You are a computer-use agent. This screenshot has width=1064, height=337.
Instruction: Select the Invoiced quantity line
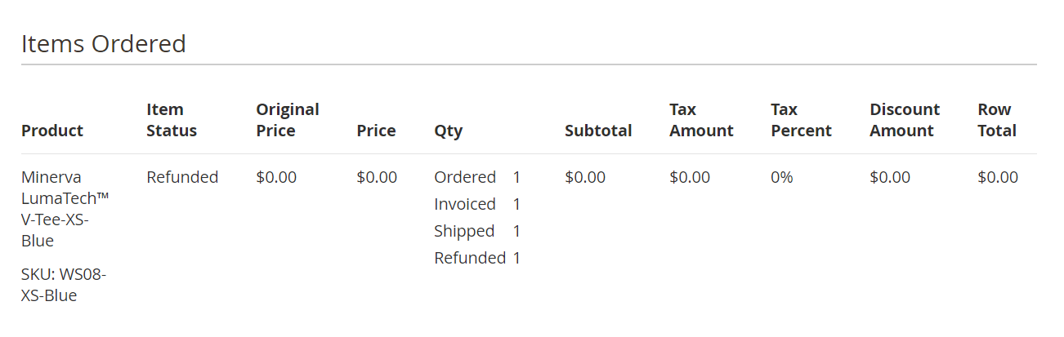[x=477, y=204]
